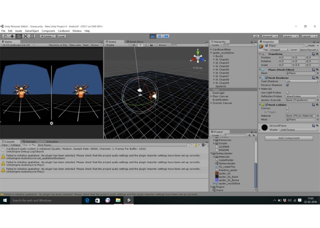Select the Move tool
The image size is (320, 228).
point(12,36)
